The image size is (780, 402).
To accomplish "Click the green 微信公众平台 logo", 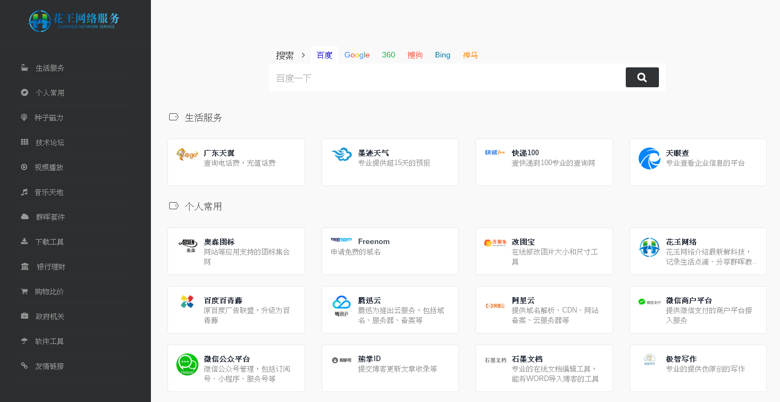I will [187, 364].
